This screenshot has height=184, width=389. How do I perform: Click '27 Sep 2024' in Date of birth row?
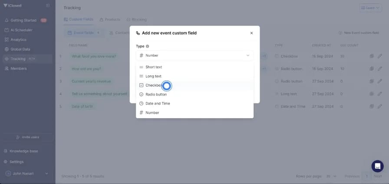pyautogui.click(x=323, y=107)
